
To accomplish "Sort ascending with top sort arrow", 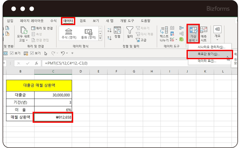I will [x=109, y=30].
